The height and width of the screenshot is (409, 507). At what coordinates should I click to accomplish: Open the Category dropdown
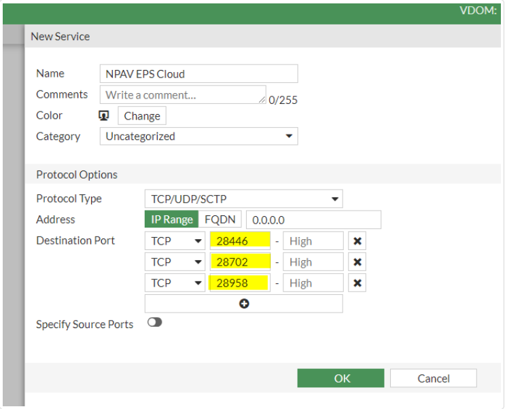click(x=198, y=137)
